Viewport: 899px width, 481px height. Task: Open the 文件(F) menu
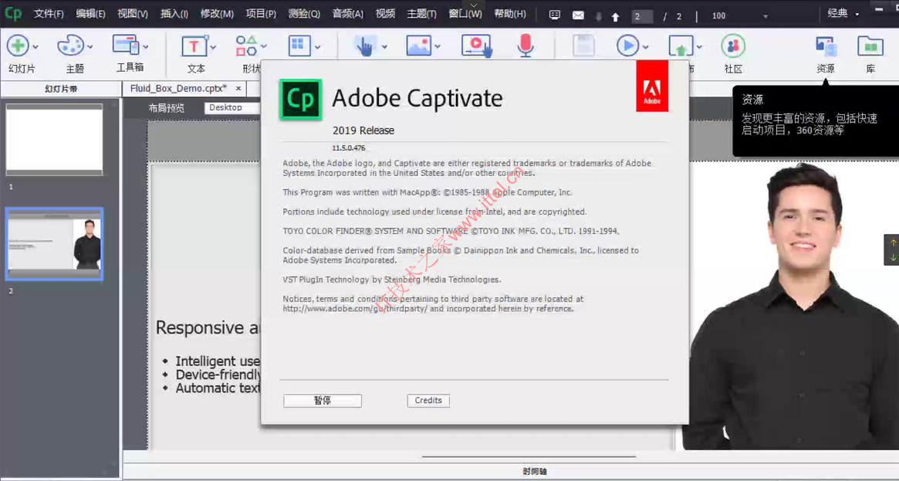pos(49,14)
